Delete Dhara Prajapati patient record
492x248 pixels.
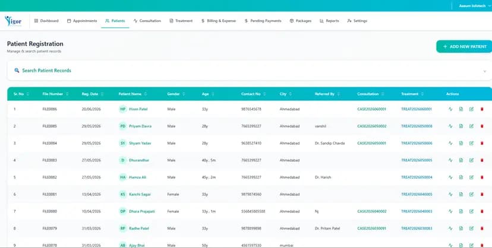482,211
